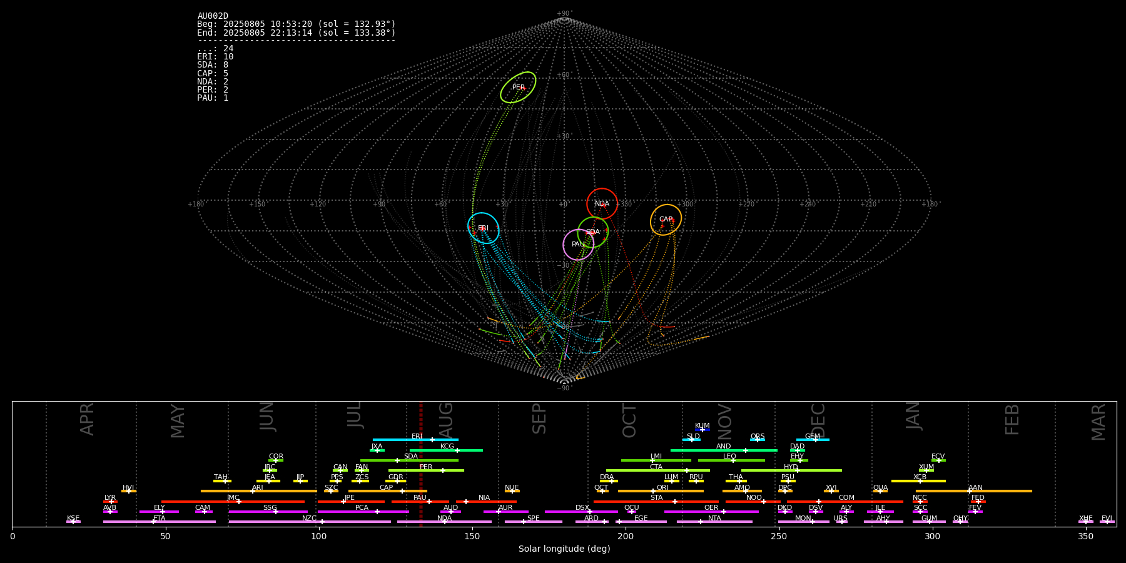Click the GEM shower bar in timeline
This screenshot has width=1126, height=563.
pyautogui.click(x=813, y=440)
